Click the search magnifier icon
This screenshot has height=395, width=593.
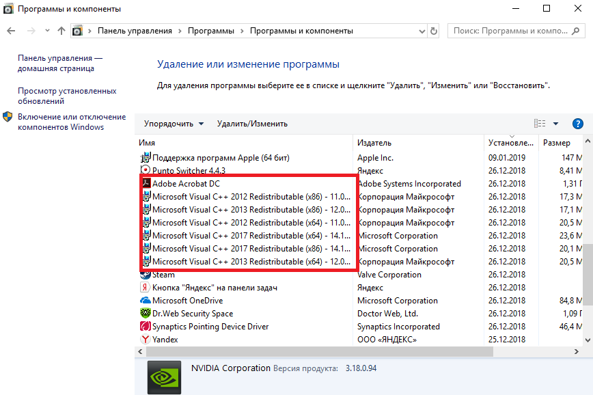point(576,31)
